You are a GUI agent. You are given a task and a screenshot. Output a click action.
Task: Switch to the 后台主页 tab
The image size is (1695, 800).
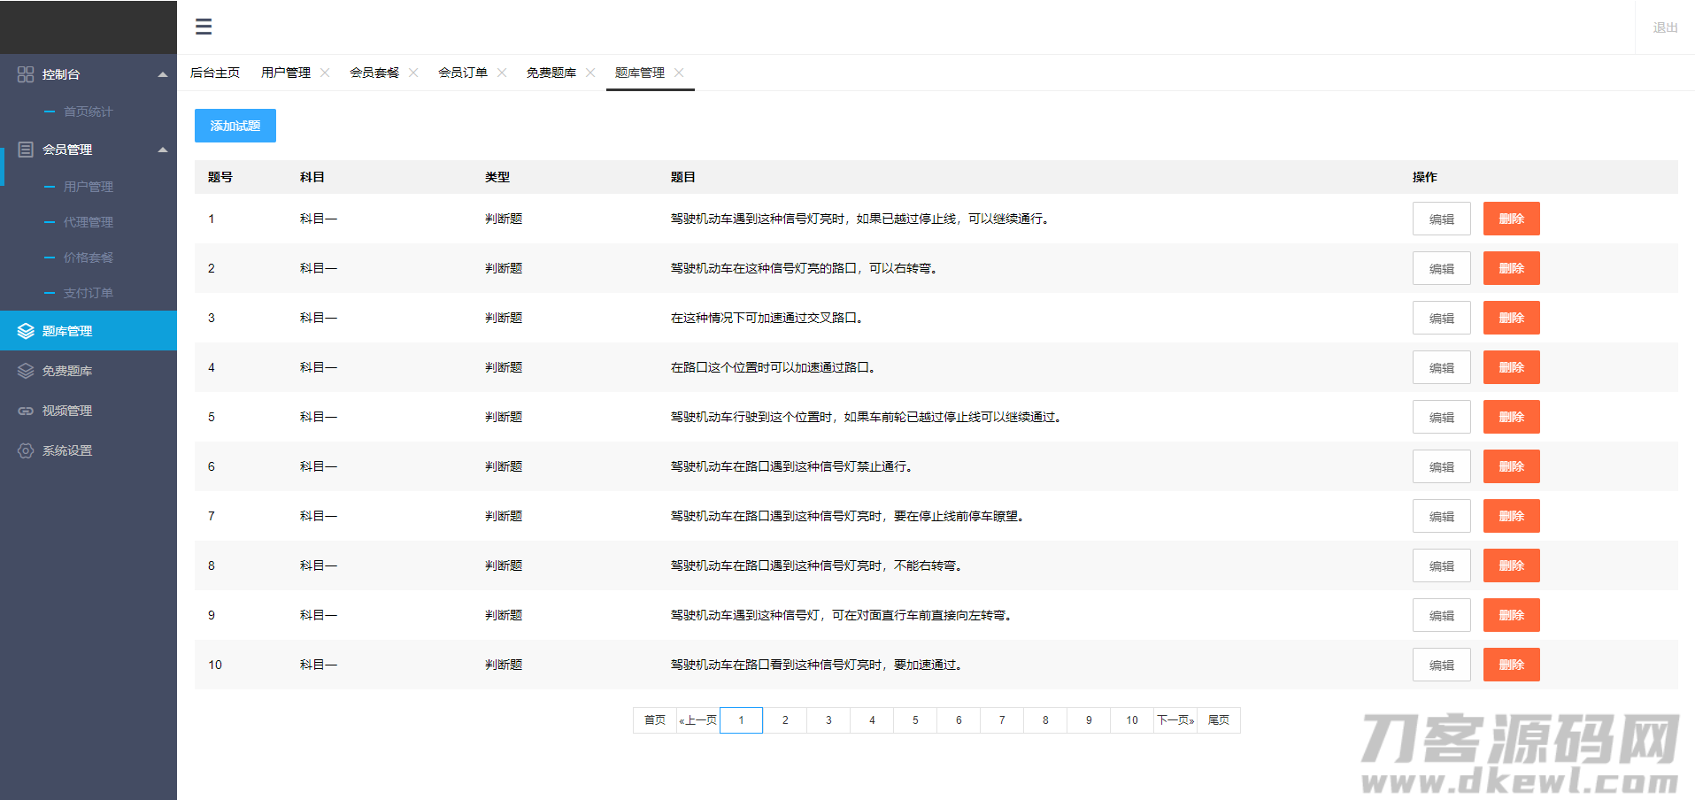coord(215,73)
